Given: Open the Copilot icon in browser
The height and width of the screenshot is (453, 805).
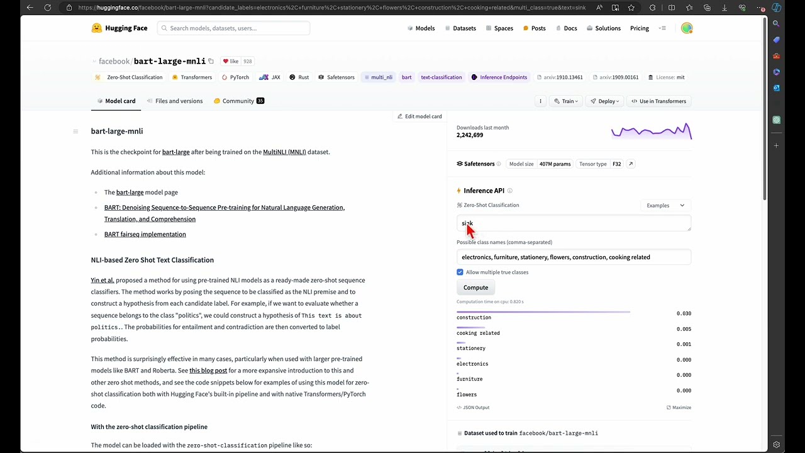Looking at the screenshot, I should [x=777, y=8].
